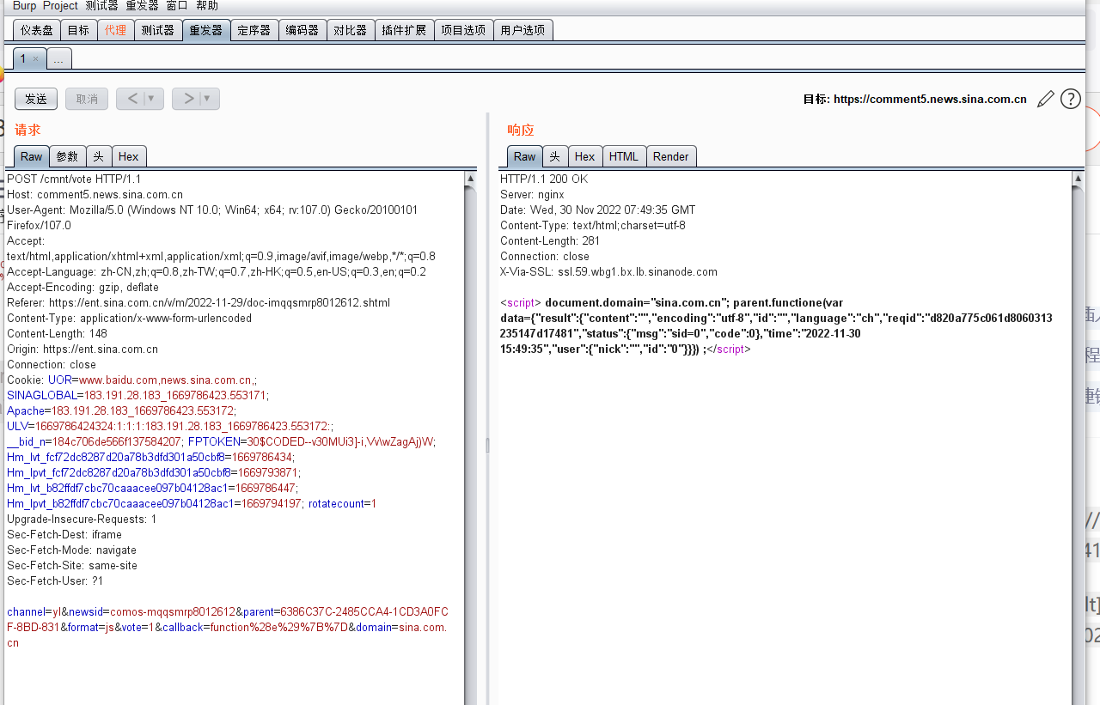Click the Sec-Fetch-Dest: iframe line
The width and height of the screenshot is (1100, 705).
pyautogui.click(x=64, y=535)
